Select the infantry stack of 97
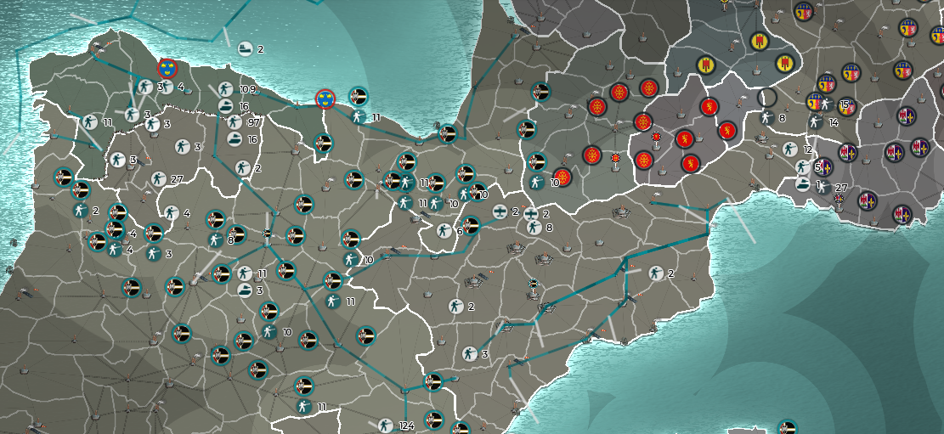The height and width of the screenshot is (434, 944). tap(235, 123)
